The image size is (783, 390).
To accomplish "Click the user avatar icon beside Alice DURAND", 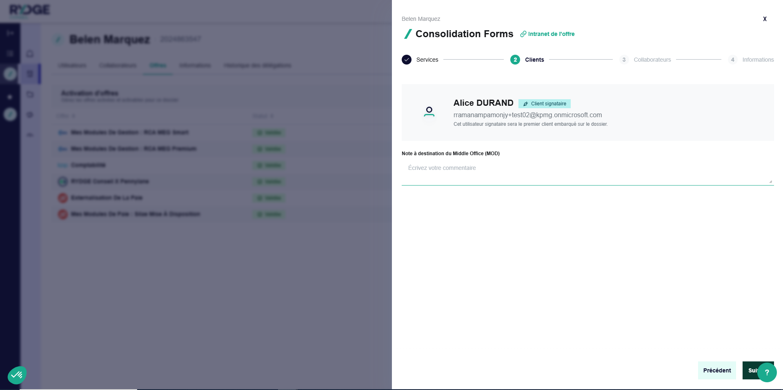I will [x=429, y=112].
